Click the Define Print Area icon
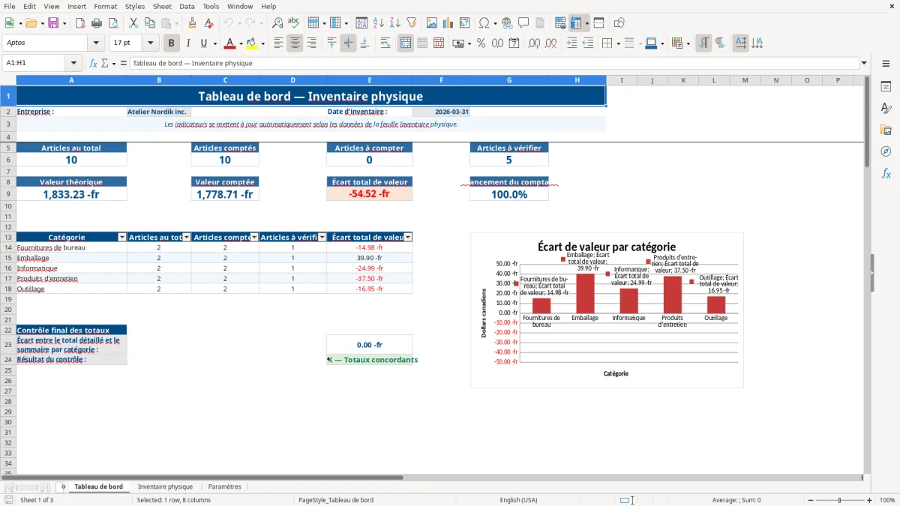The width and height of the screenshot is (900, 506). [x=560, y=23]
